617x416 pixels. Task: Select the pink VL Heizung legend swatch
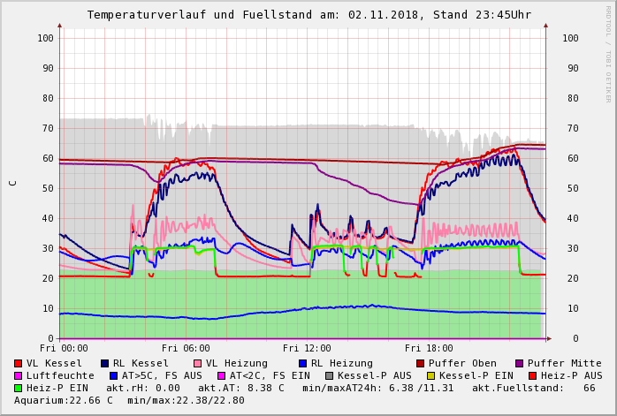(197, 363)
